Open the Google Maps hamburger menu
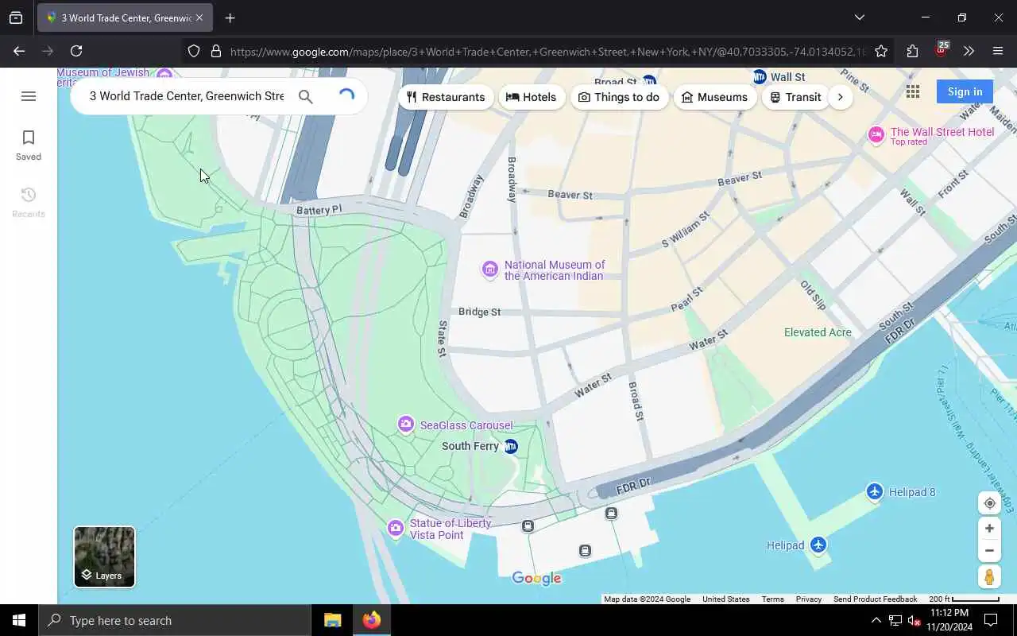 coord(29,96)
